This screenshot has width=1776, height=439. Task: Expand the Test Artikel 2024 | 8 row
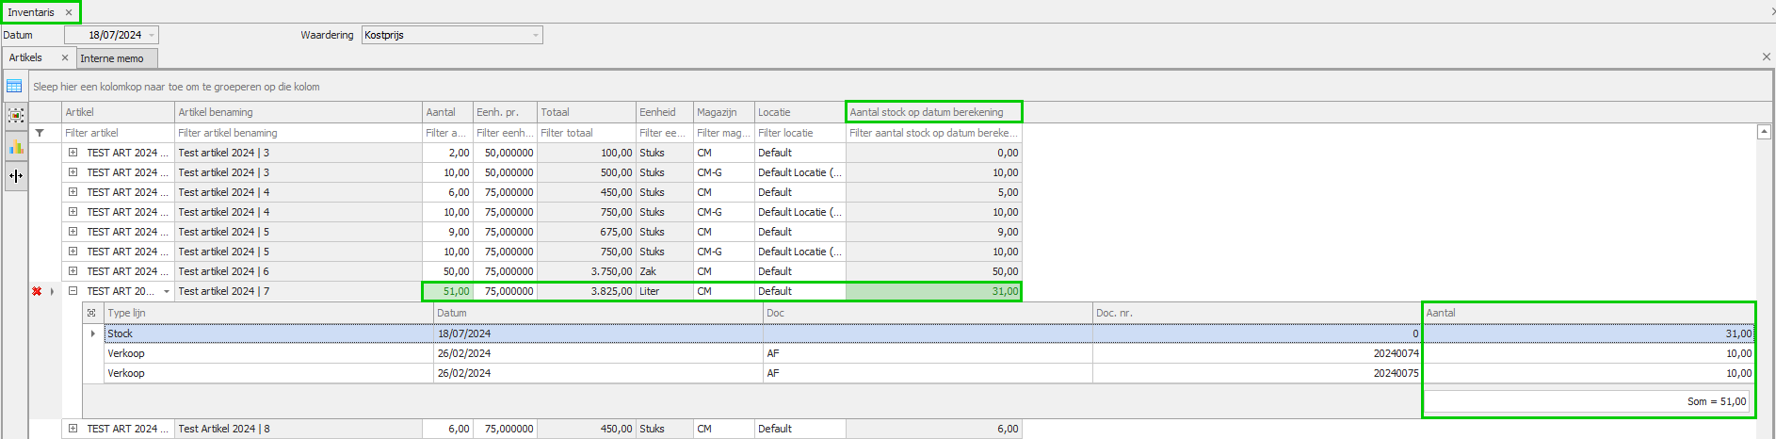click(x=73, y=429)
